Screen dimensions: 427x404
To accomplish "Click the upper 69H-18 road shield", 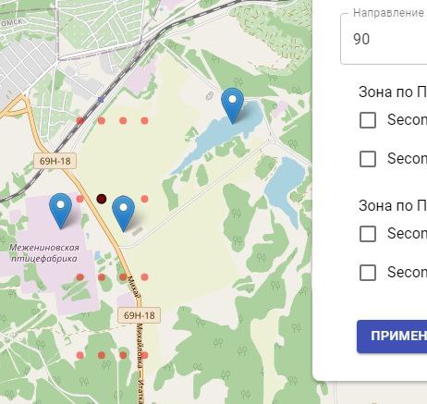I will click(x=55, y=161).
